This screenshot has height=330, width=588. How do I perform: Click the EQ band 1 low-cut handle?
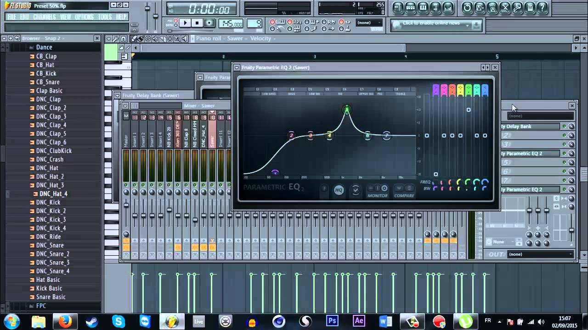point(275,172)
